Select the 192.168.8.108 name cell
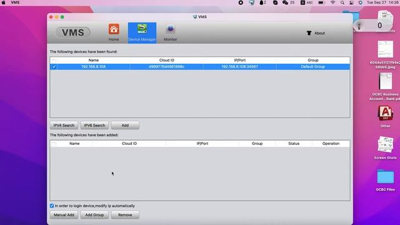The image size is (400, 225). 94,67
